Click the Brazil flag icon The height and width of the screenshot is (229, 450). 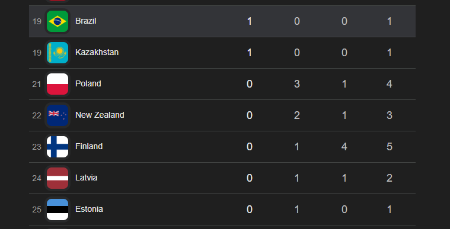(58, 21)
